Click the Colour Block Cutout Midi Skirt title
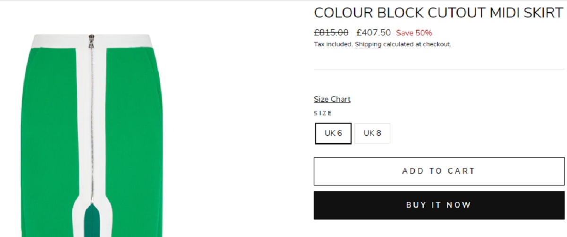 [x=438, y=13]
